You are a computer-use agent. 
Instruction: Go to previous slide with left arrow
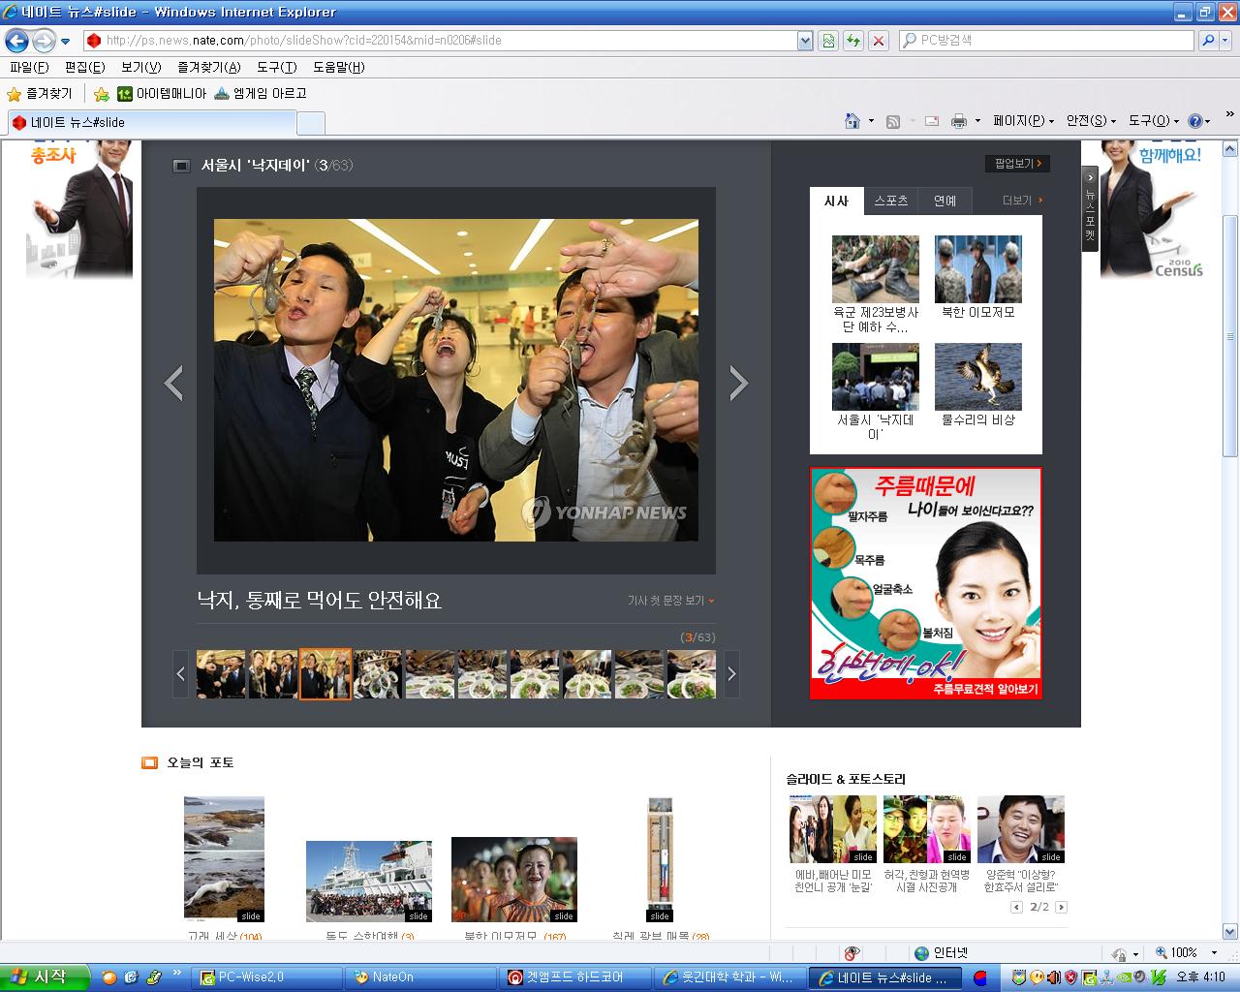(x=174, y=383)
